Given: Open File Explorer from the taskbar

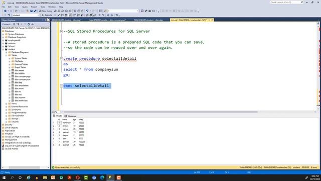Looking at the screenshot, I should [45, 177].
